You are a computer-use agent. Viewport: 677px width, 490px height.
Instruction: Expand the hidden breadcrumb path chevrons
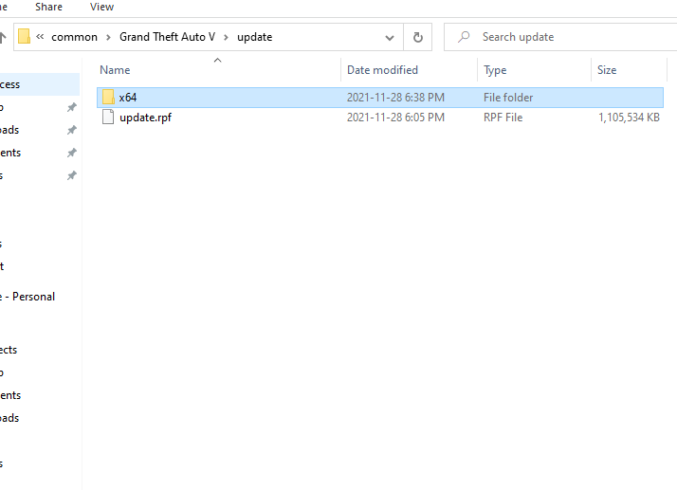click(40, 37)
